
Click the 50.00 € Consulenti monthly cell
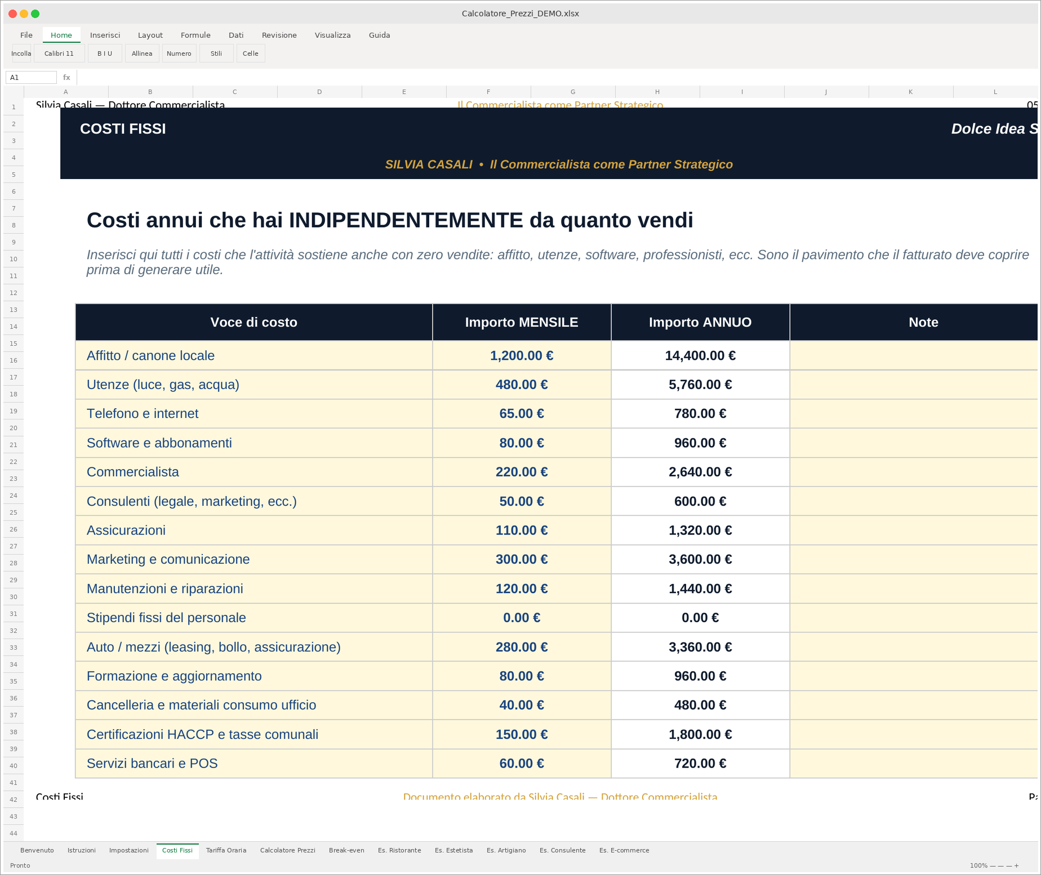pyautogui.click(x=522, y=501)
